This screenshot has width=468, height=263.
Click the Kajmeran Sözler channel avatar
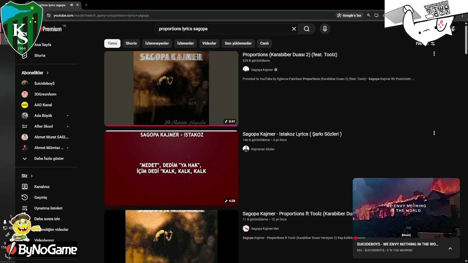tap(246, 149)
